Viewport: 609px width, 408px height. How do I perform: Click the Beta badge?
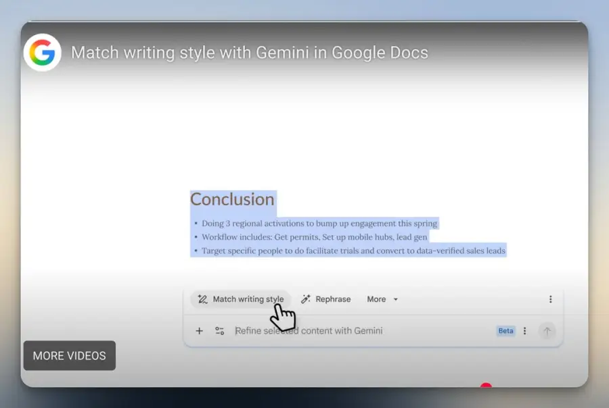click(x=505, y=331)
